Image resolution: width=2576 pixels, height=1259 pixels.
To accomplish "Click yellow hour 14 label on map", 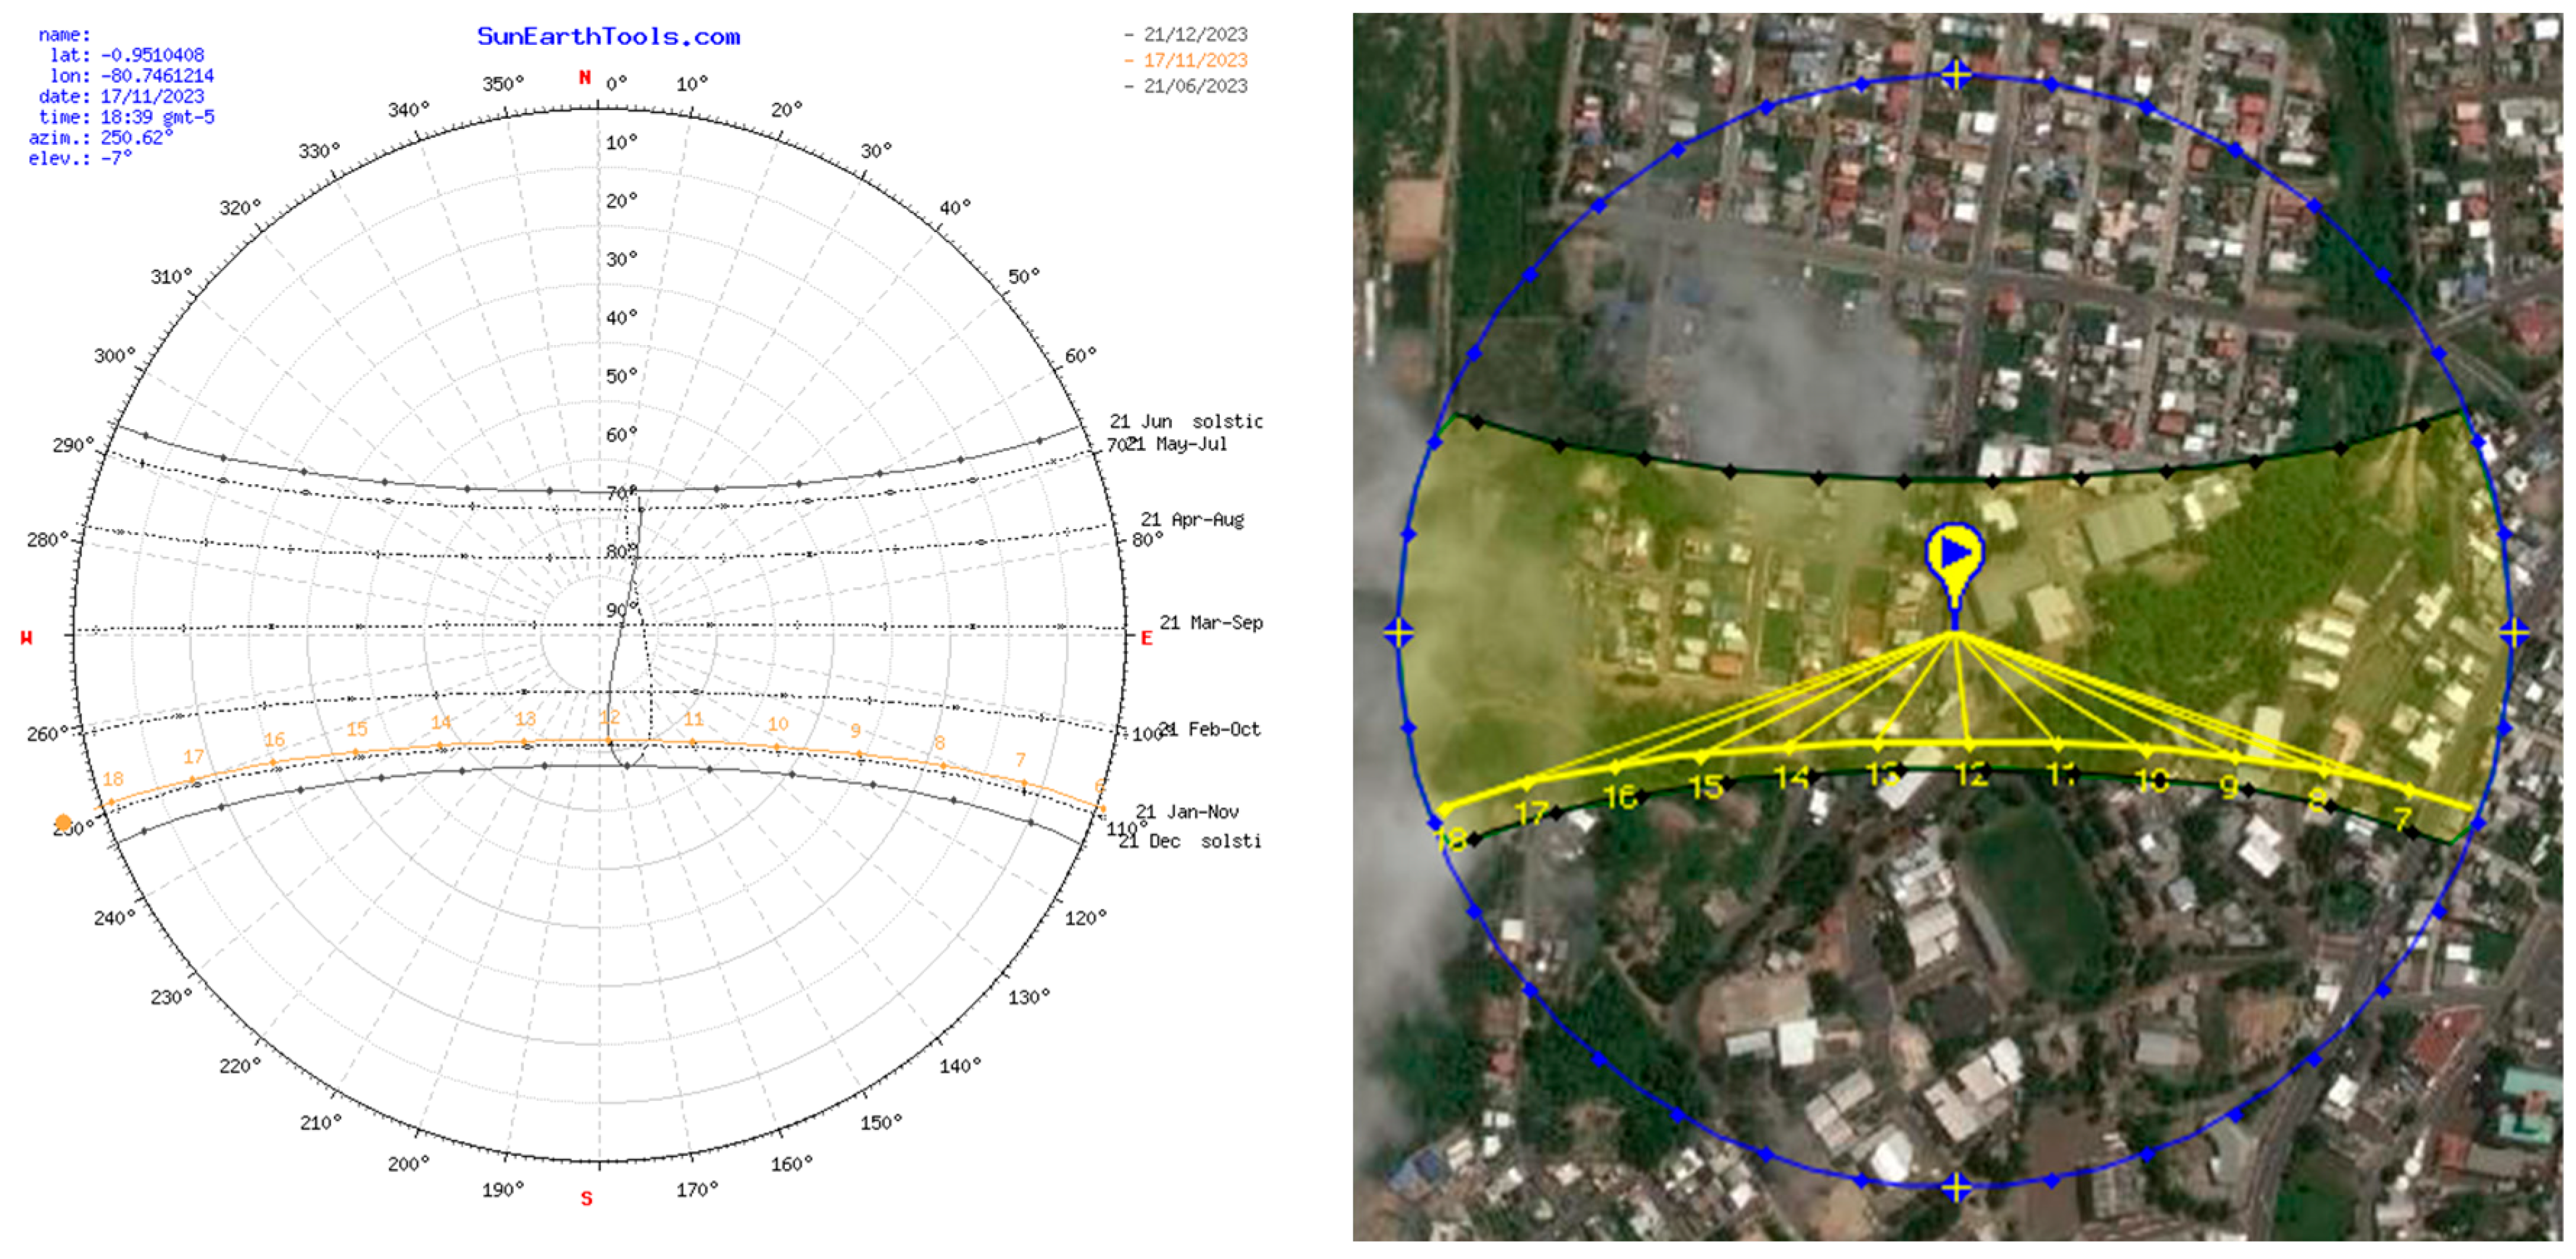I will tap(1792, 778).
